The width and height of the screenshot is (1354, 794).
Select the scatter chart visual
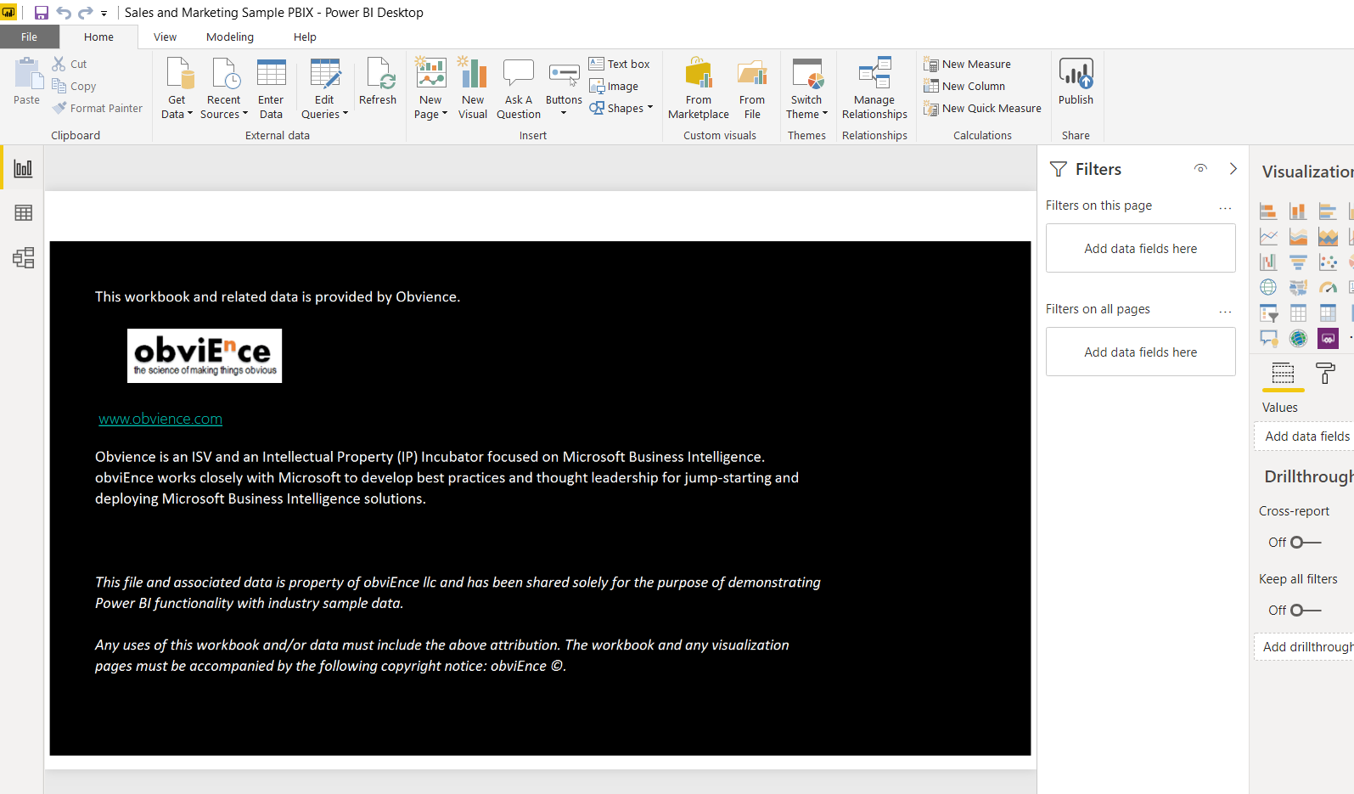pyautogui.click(x=1328, y=262)
